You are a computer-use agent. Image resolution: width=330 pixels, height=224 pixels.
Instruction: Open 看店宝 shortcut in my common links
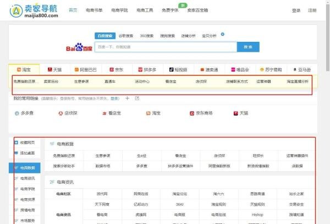(x=112, y=113)
